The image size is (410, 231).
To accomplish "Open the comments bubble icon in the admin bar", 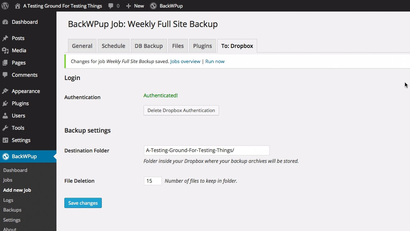I will click(111, 6).
